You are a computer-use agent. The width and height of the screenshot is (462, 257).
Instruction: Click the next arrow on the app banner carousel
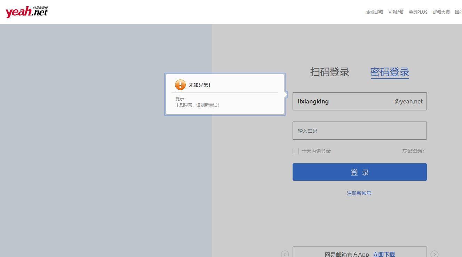pos(434,254)
